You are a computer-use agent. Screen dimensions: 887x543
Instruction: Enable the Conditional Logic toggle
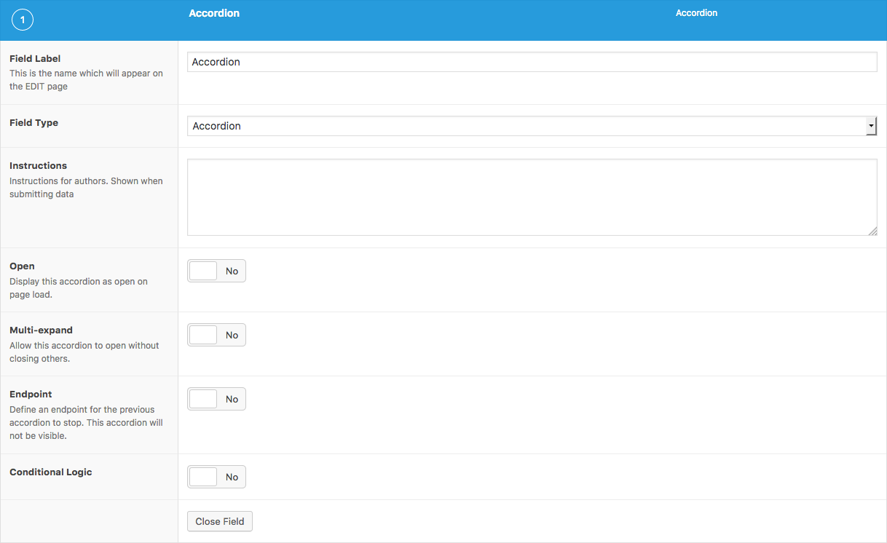click(x=217, y=477)
